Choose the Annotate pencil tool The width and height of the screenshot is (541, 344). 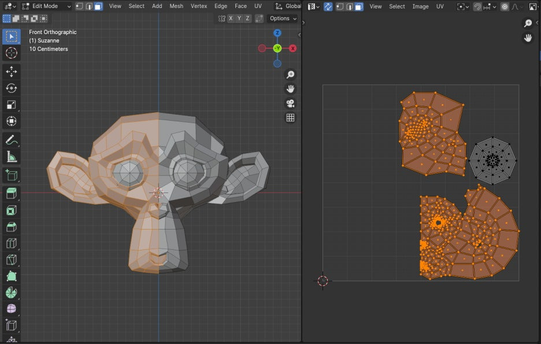pyautogui.click(x=12, y=140)
